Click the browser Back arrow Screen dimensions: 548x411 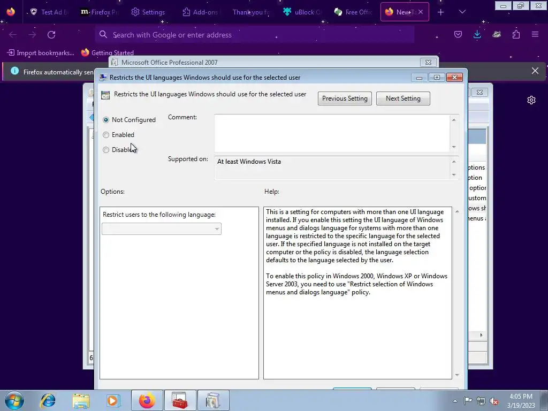[13, 35]
